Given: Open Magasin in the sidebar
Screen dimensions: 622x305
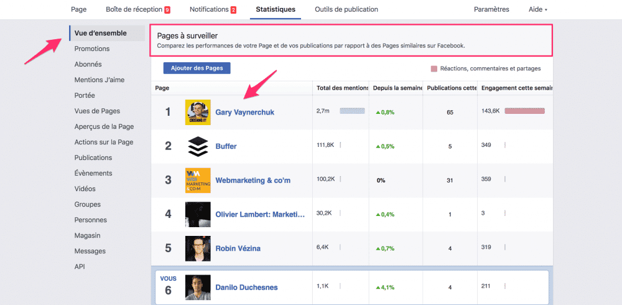Looking at the screenshot, I should (x=87, y=235).
